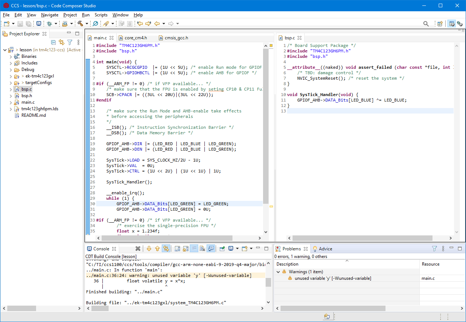Toggle Link with Editor in Project Explorer
The width and height of the screenshot is (466, 322).
(62, 43)
